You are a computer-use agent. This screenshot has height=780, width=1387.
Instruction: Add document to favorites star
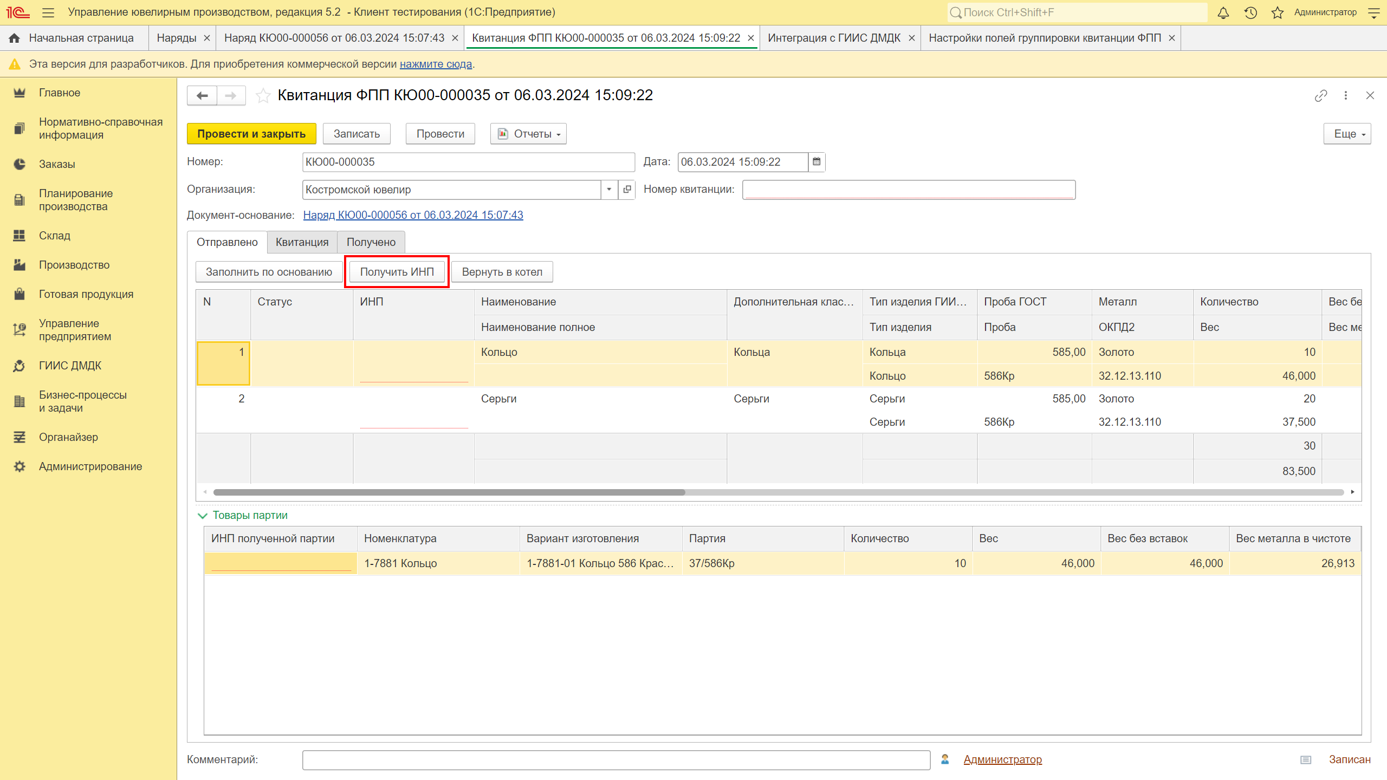pyautogui.click(x=263, y=96)
